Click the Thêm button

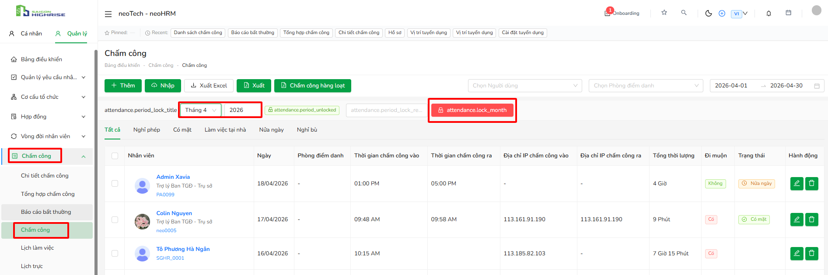point(123,86)
